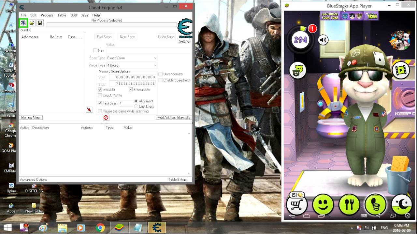417x234 pixels.
Task: Toggle the Fast Scan checkbox
Action: 100,103
